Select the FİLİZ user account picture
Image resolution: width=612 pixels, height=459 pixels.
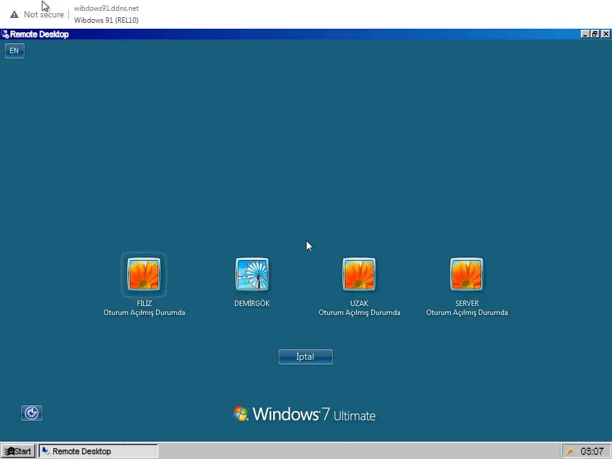click(144, 274)
